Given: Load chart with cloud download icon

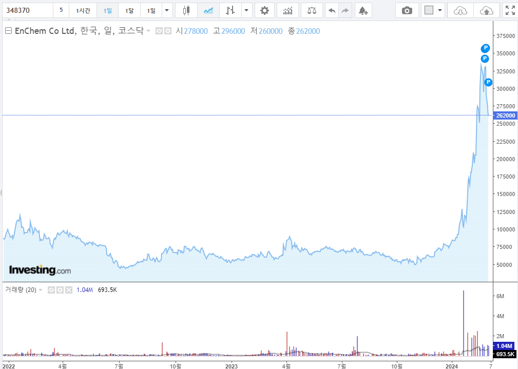Looking at the screenshot, I should click(460, 10).
